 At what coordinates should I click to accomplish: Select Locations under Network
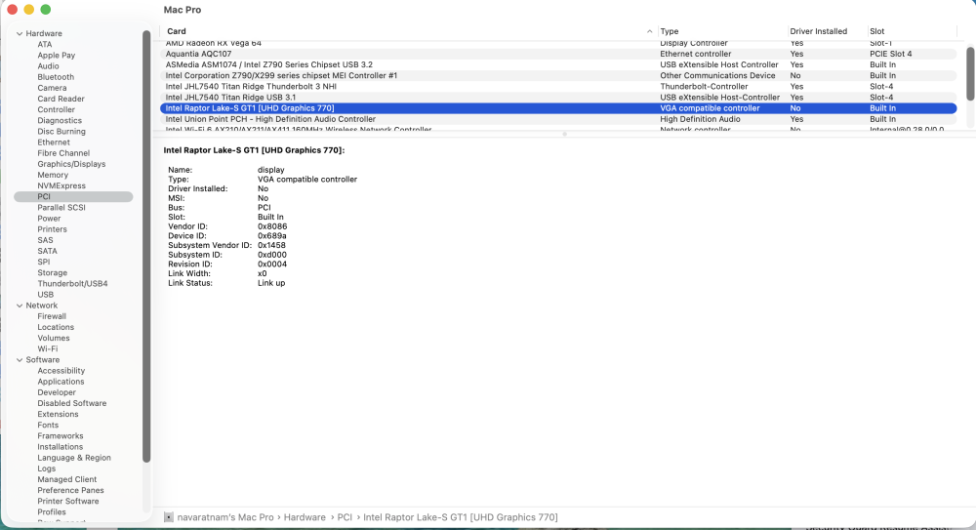[56, 328]
